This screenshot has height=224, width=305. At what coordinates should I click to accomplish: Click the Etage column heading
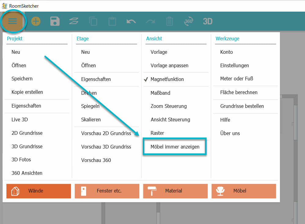tap(83, 39)
